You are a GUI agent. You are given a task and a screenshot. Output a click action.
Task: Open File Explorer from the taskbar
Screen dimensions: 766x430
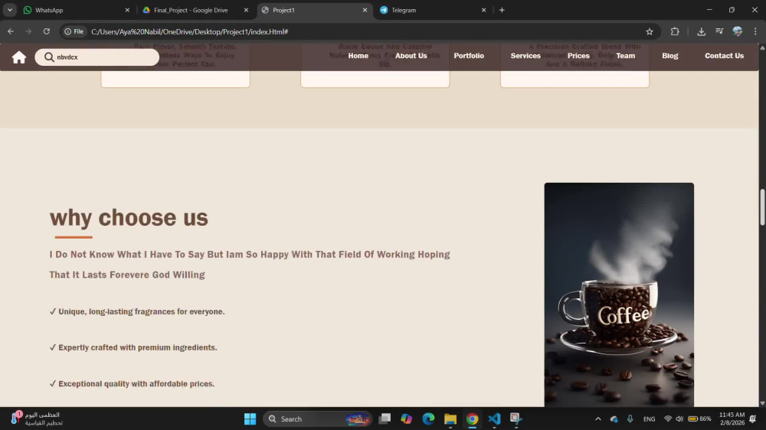coord(450,419)
